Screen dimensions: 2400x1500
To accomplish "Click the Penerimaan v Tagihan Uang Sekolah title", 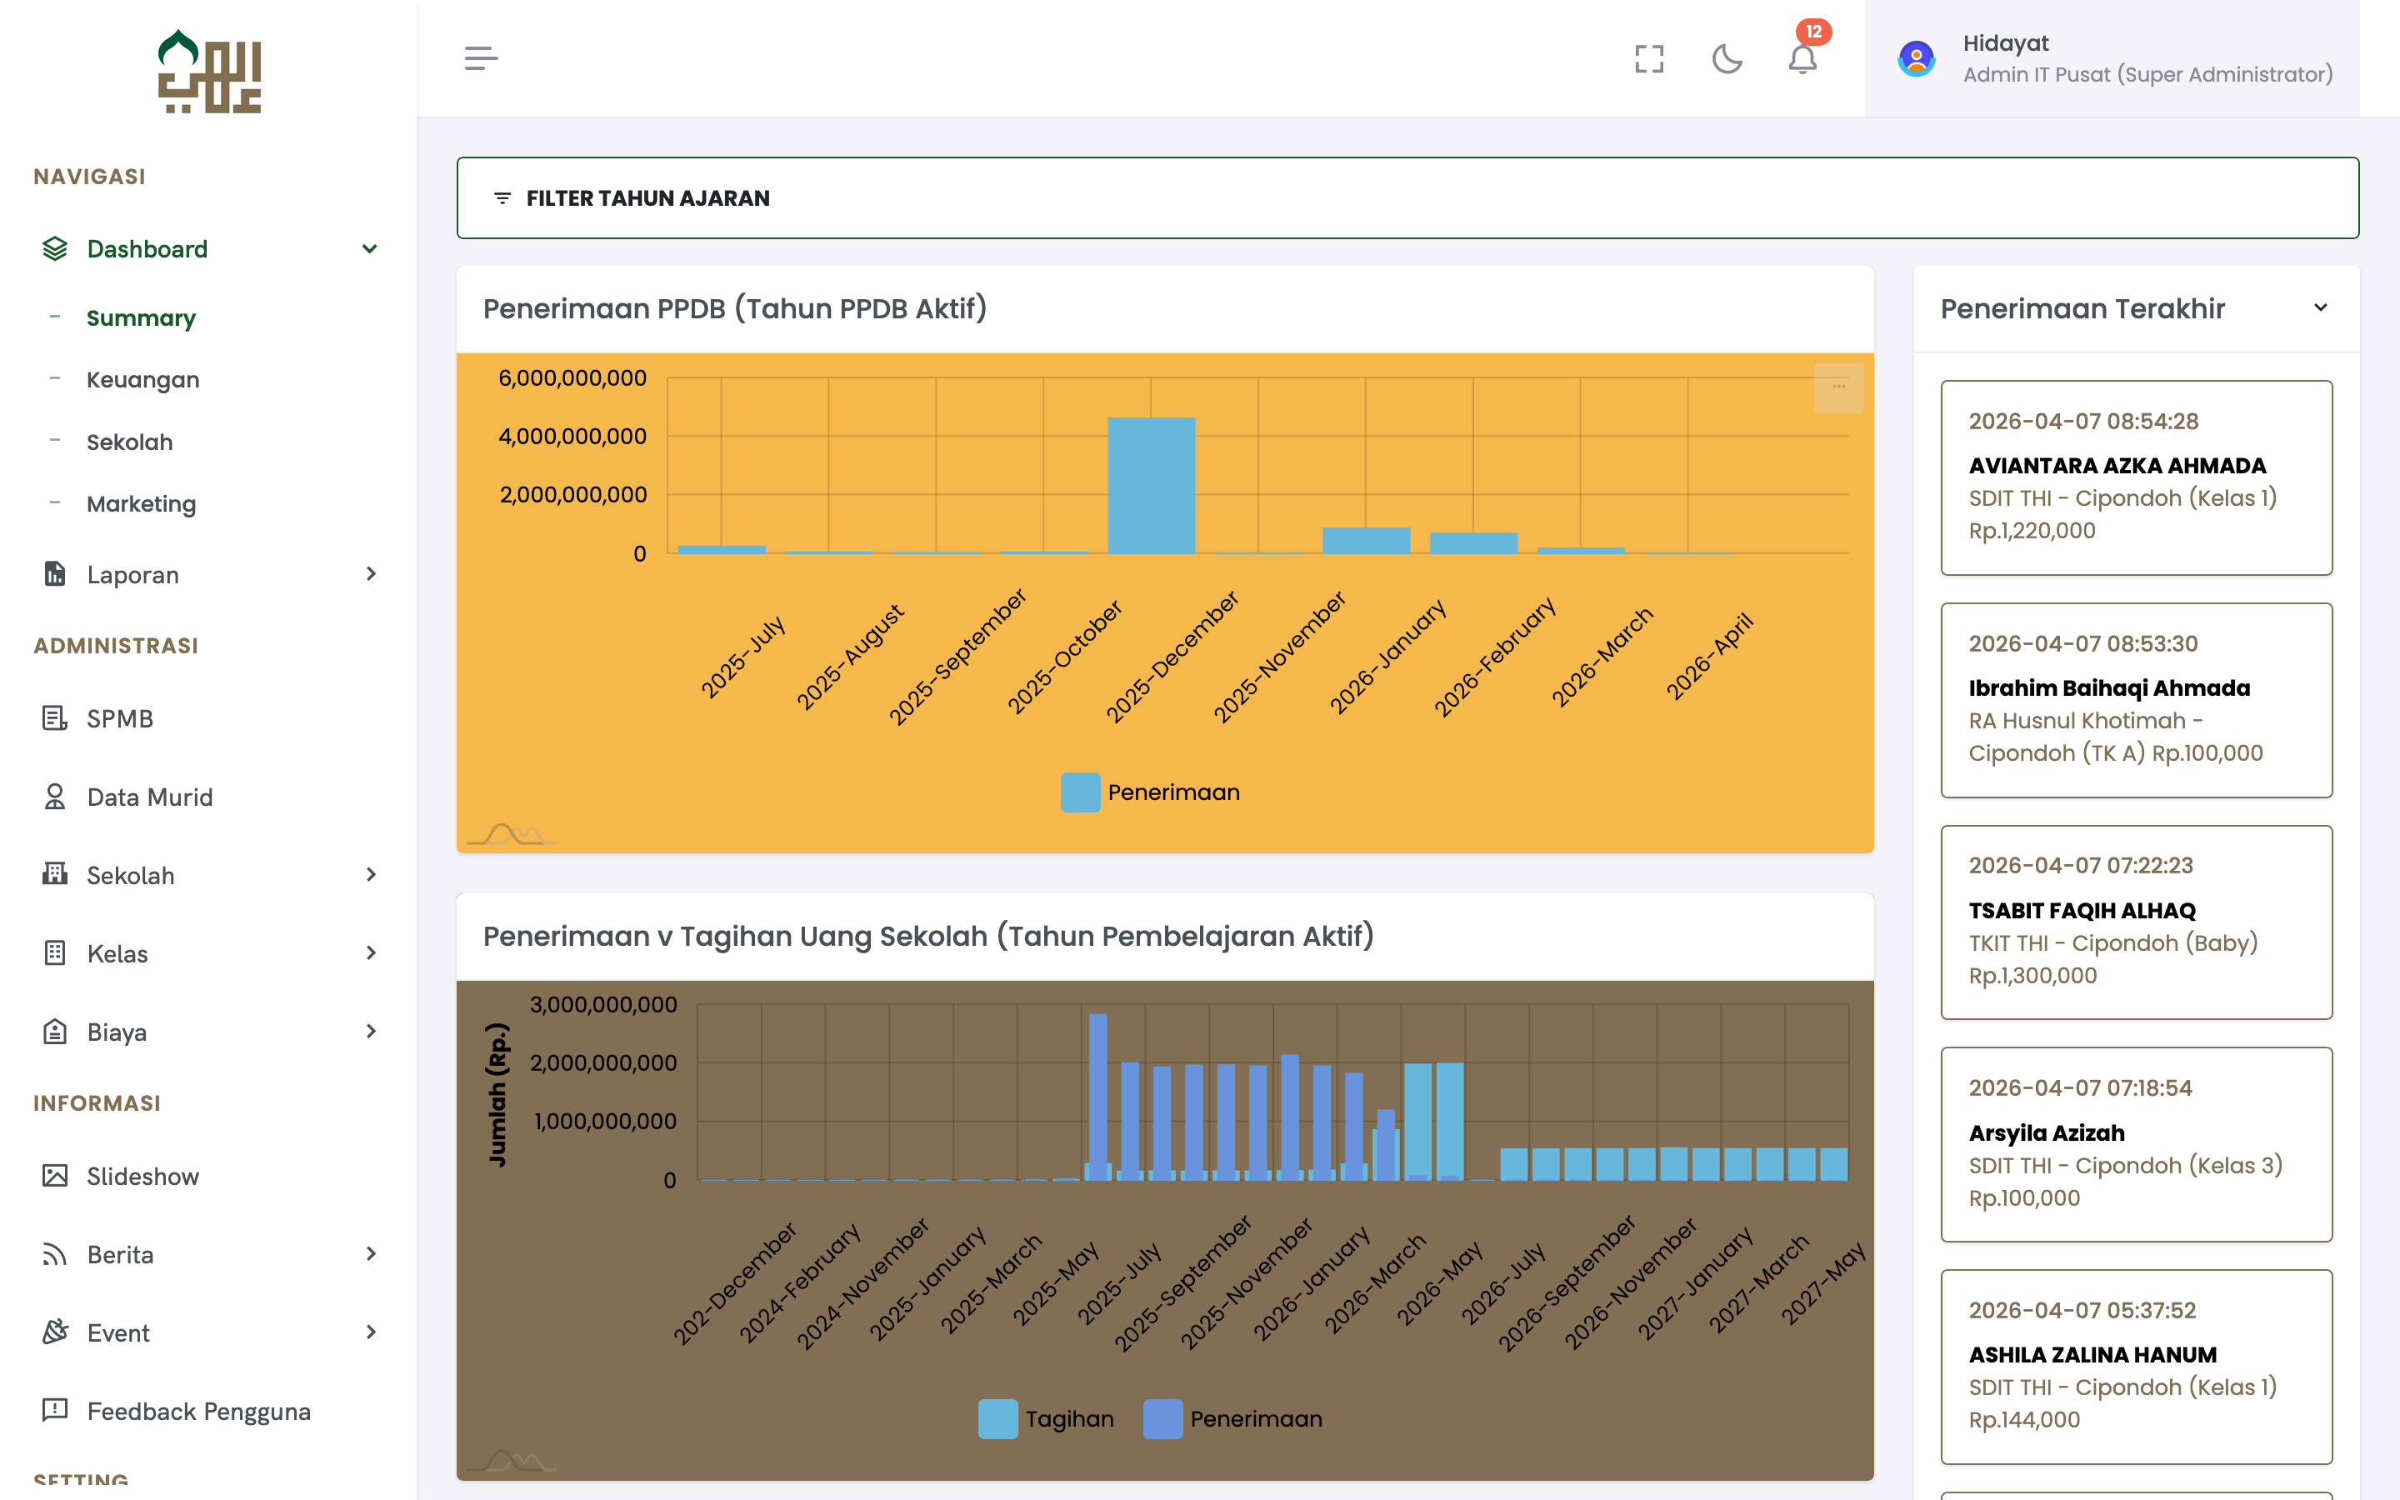I will tap(928, 937).
